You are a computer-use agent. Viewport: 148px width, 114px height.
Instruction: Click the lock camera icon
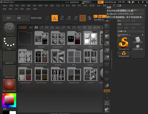coord(107,85)
